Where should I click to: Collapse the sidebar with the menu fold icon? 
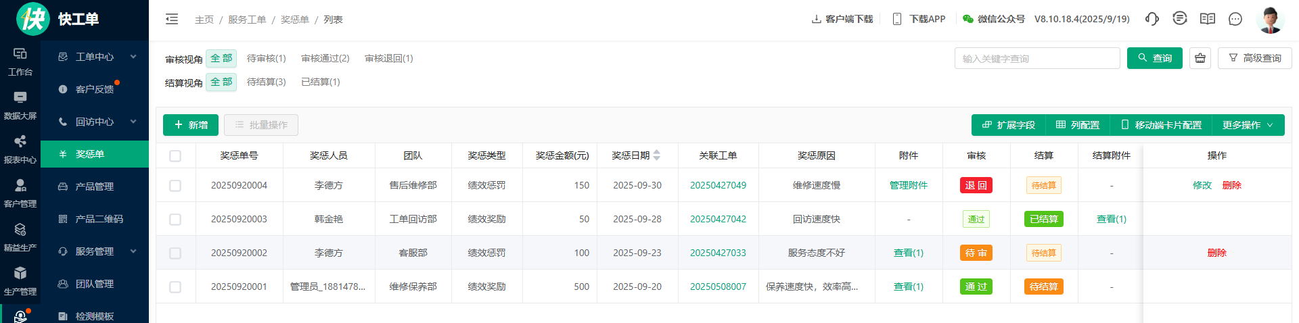(172, 19)
